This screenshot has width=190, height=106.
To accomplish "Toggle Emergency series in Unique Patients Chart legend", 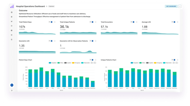I will coord(158,63).
